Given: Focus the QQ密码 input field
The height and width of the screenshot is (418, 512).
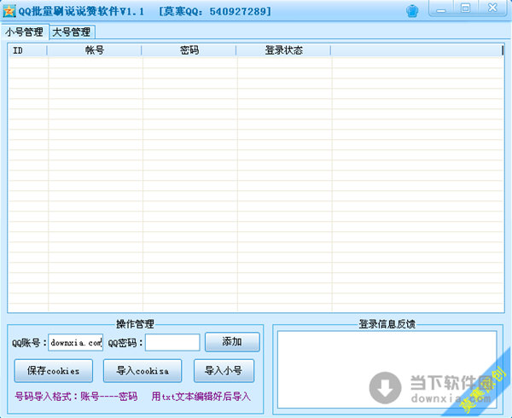Looking at the screenshot, I should pyautogui.click(x=172, y=342).
